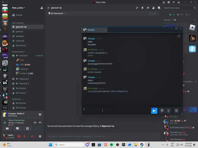Screen dimensions: 198x148
Task: Expand the No Summaries dropdown
Action: click(x=57, y=13)
